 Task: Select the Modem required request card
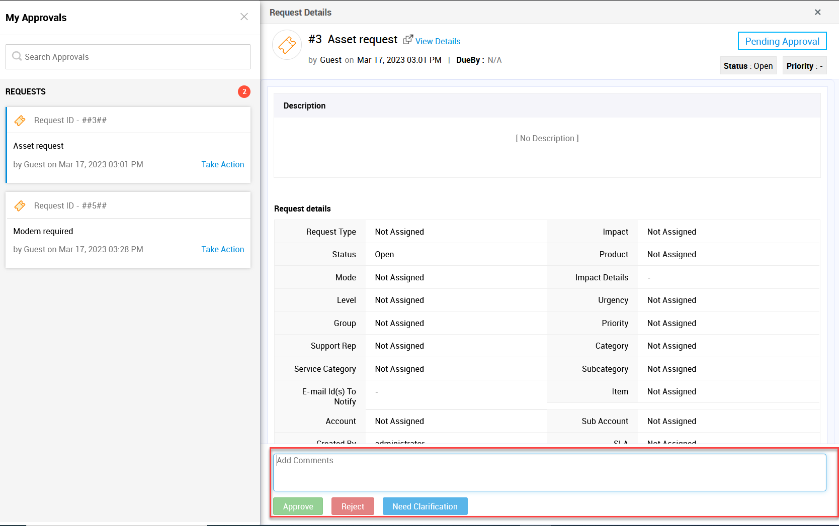click(101, 232)
